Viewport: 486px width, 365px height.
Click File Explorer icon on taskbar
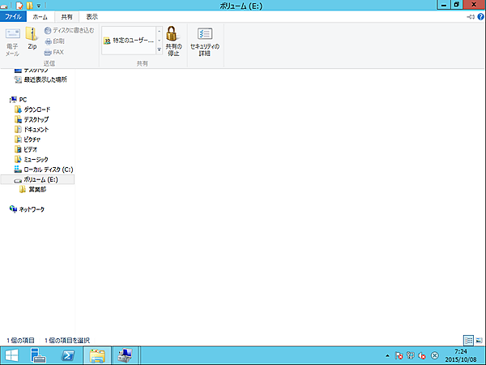pos(97,355)
